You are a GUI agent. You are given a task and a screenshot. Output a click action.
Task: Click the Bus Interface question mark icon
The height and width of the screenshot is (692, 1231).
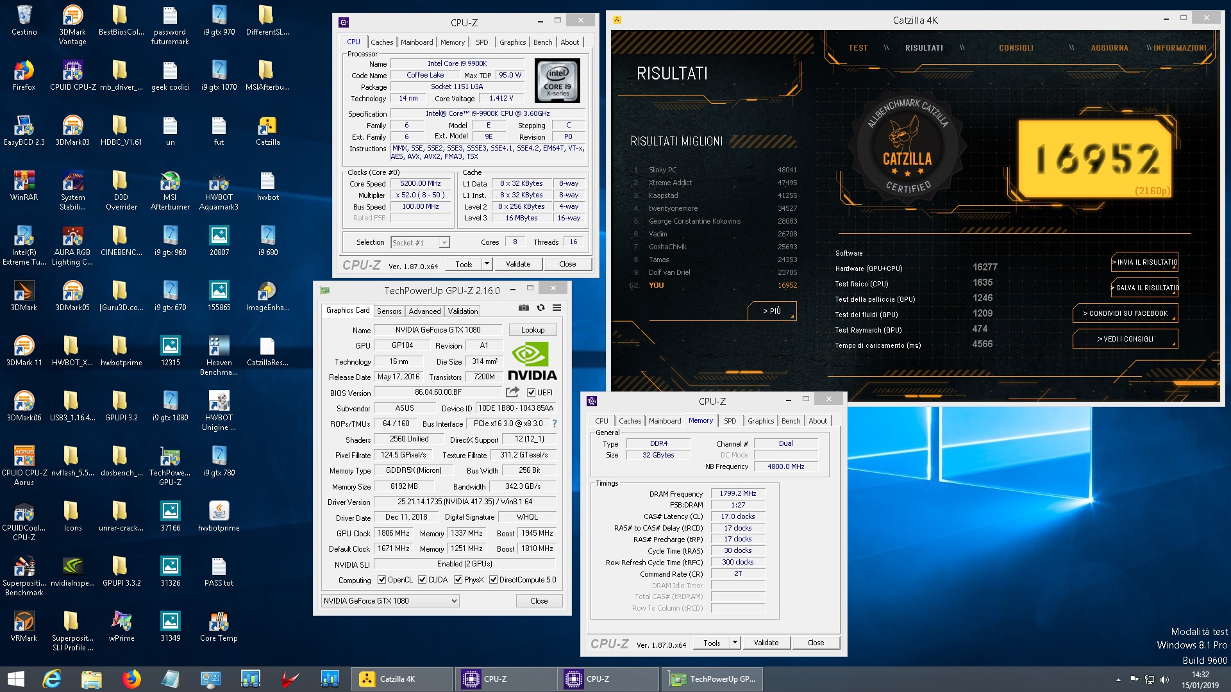pos(555,424)
